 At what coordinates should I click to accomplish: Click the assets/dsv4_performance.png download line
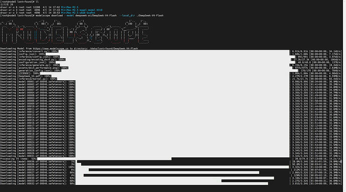170,68
